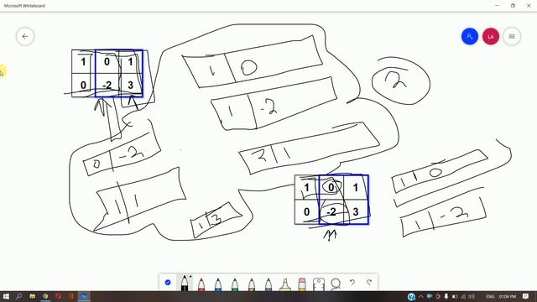Select the black pen
This screenshot has height=302, width=537.
click(185, 284)
